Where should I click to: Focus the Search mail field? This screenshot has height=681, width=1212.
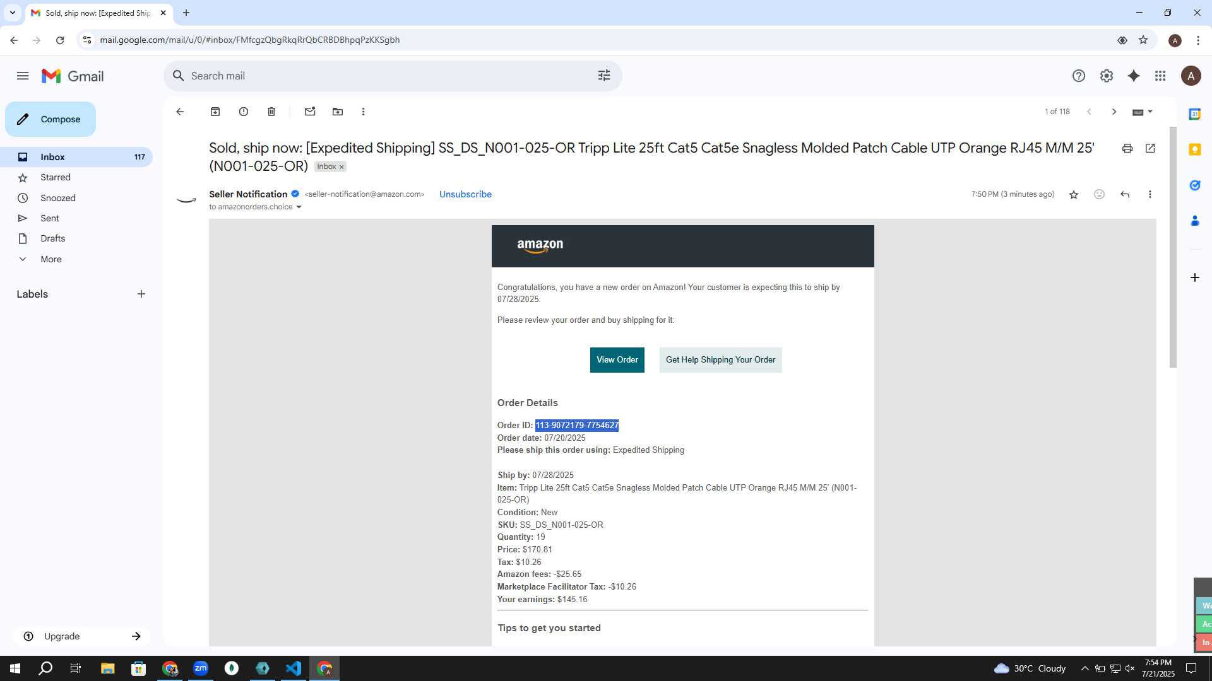(391, 76)
